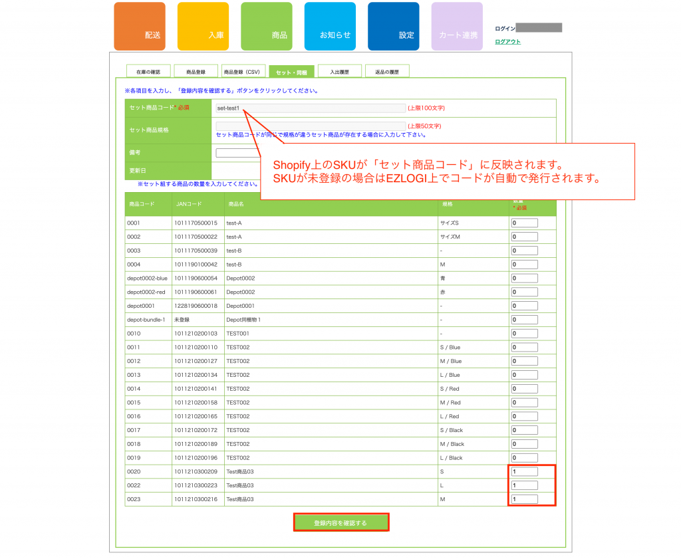
Task: Open the orange 配送 navigation tile
Action: coord(139,27)
